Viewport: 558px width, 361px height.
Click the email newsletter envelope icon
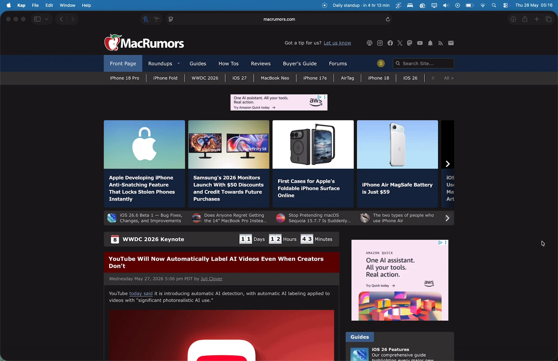[x=451, y=43]
